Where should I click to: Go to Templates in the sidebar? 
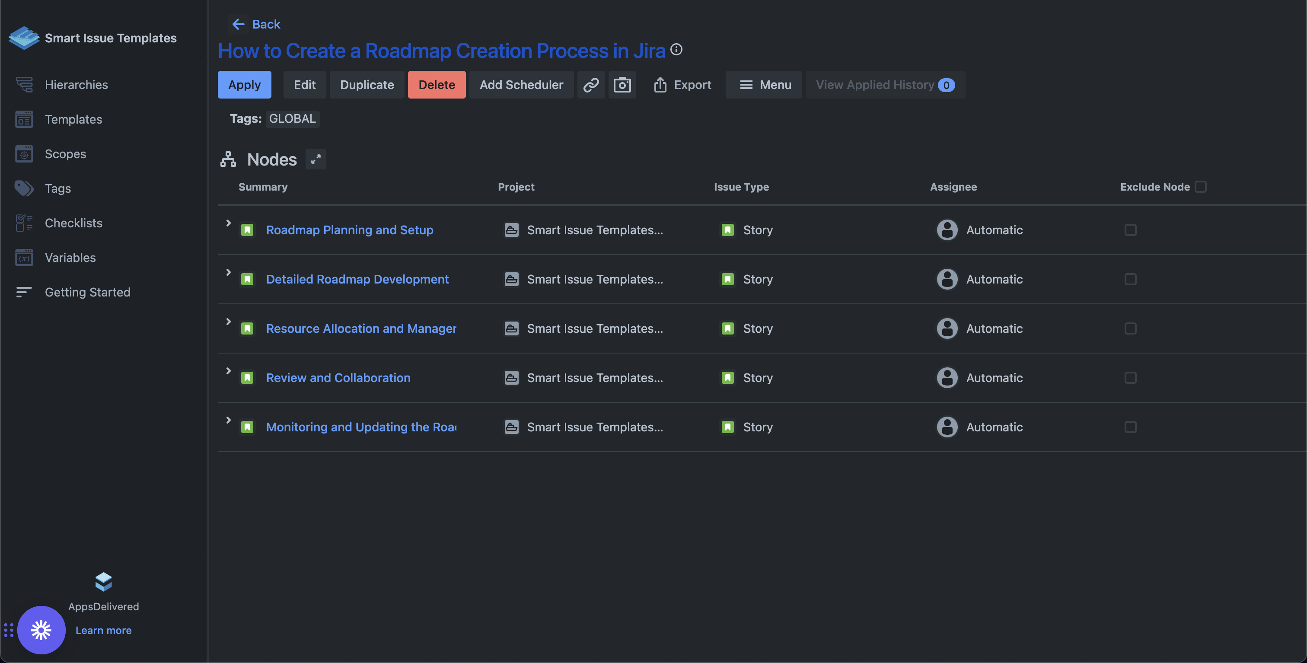(73, 119)
